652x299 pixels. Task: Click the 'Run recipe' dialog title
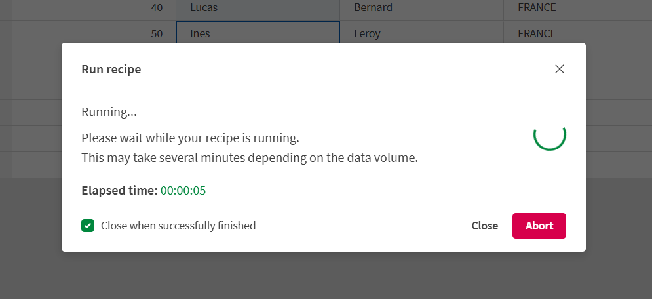[x=111, y=69]
